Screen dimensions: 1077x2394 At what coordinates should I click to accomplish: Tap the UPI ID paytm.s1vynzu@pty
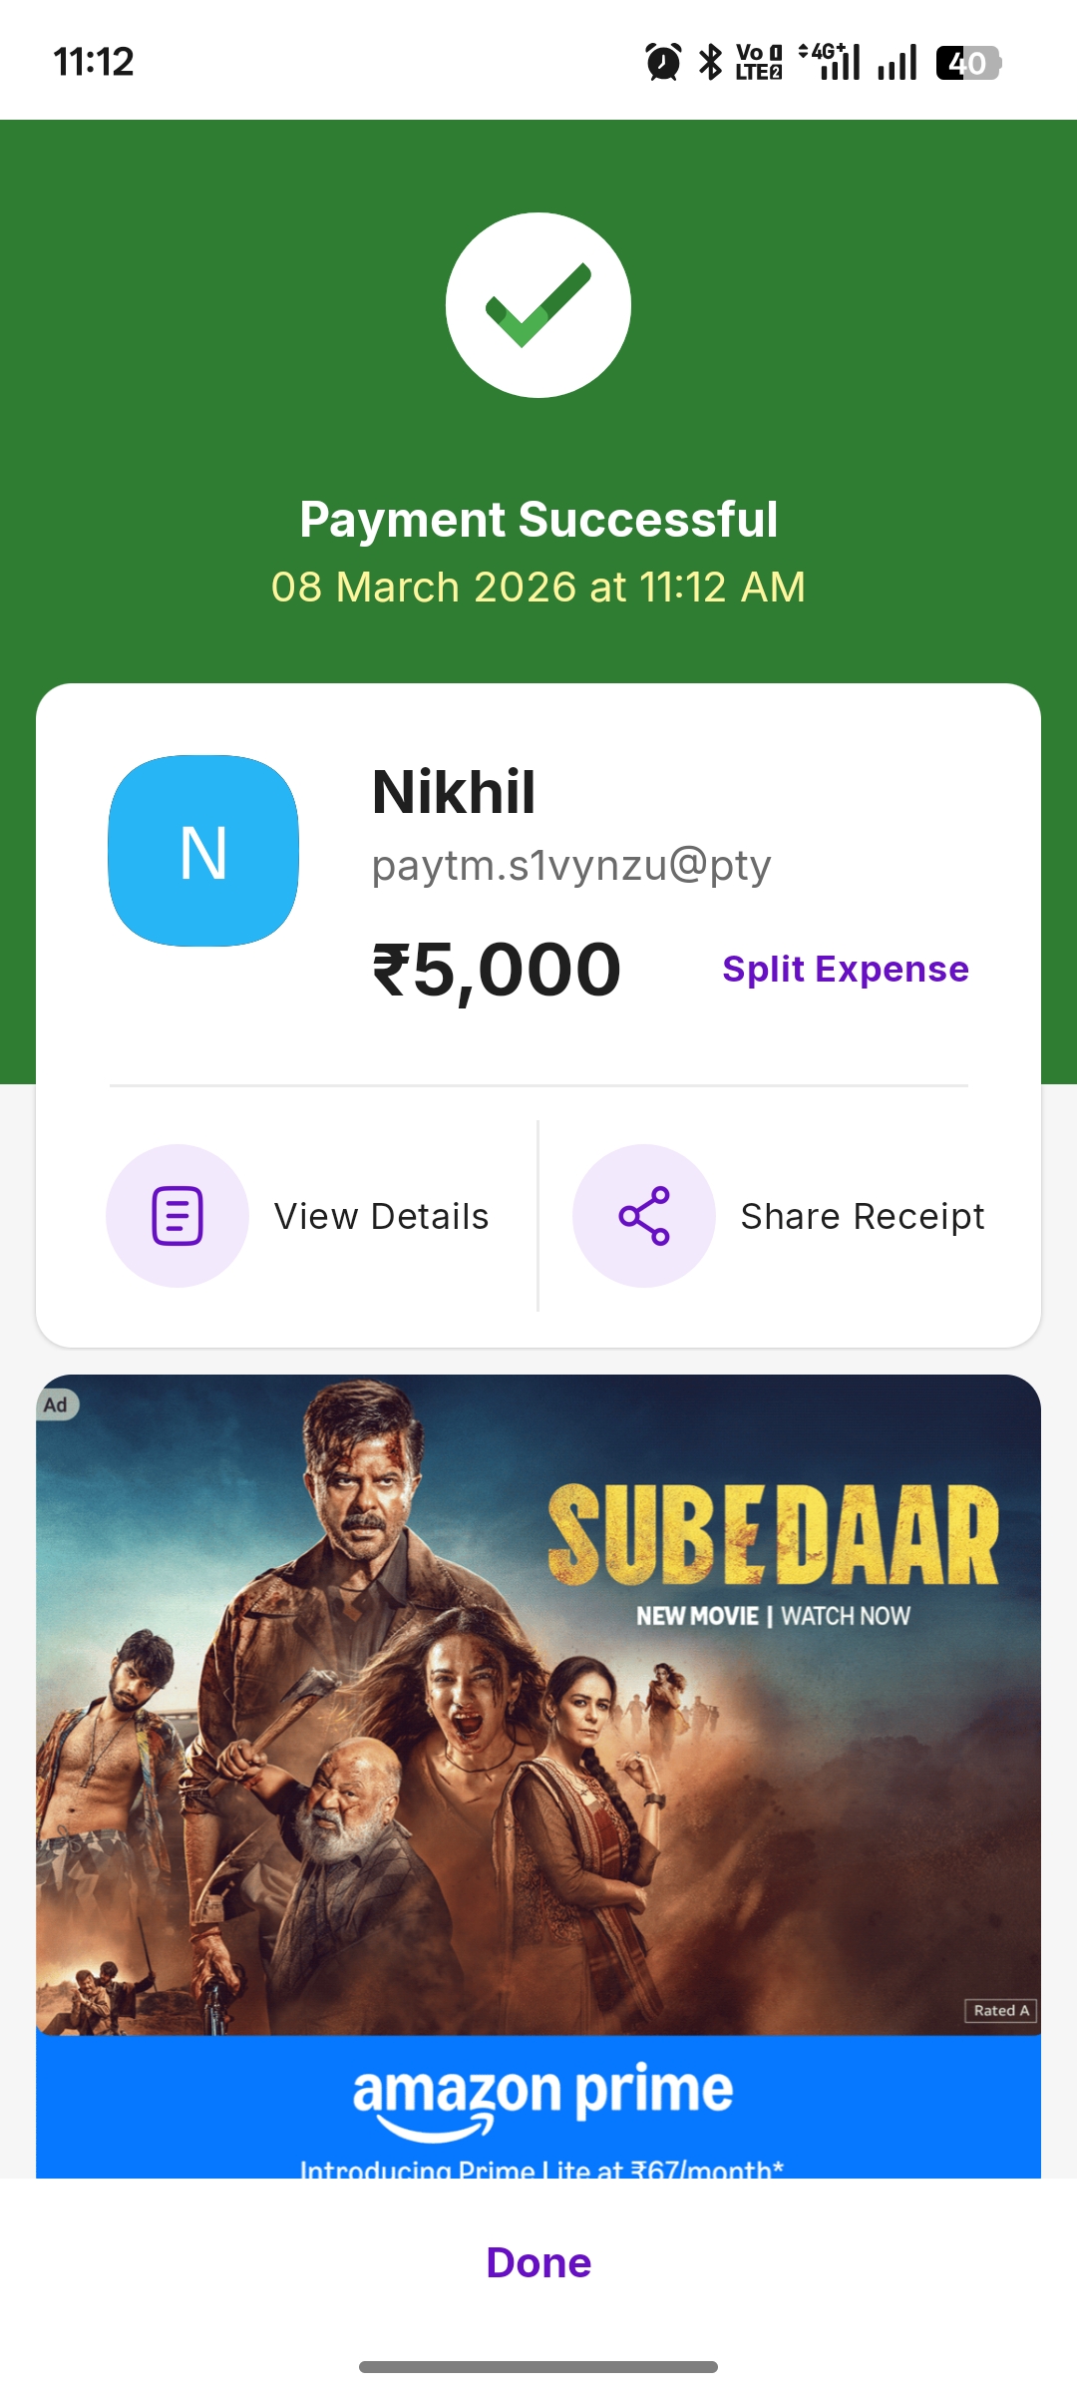[571, 865]
